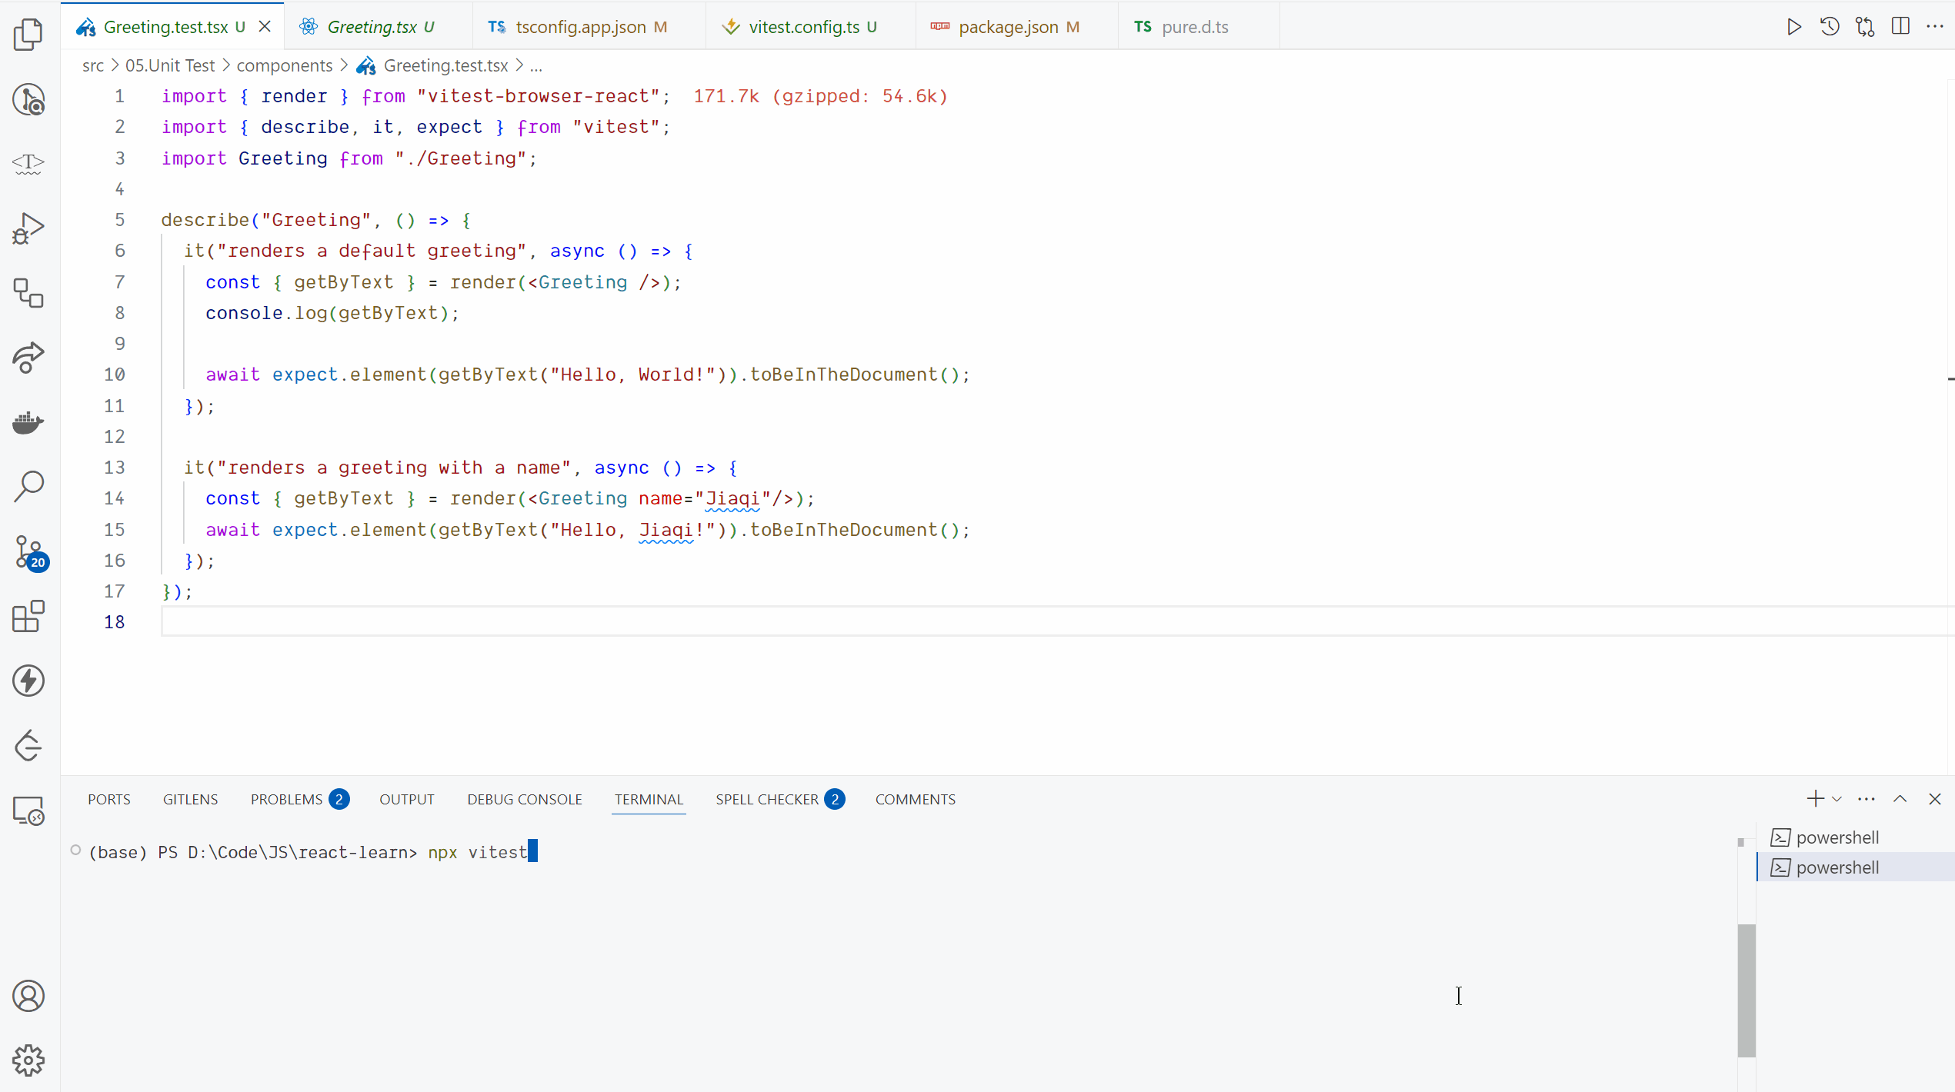Open the new terminal launch profile dropdown
The height and width of the screenshot is (1092, 1955).
(x=1837, y=799)
